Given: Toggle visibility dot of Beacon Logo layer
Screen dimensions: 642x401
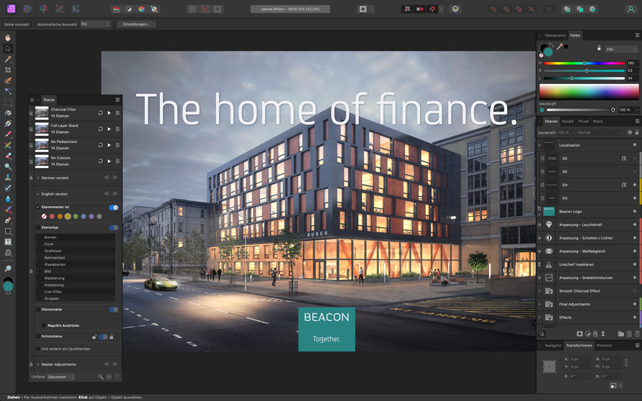Looking at the screenshot, I should click(635, 211).
